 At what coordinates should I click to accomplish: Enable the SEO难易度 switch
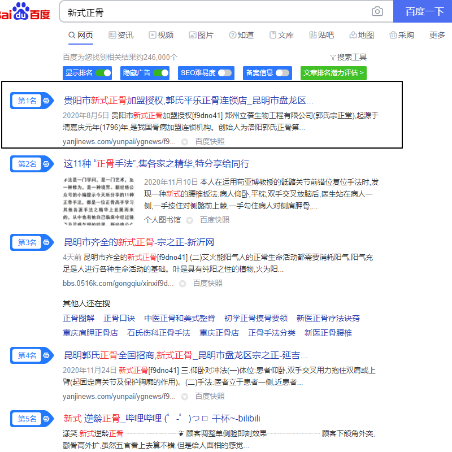pyautogui.click(x=225, y=73)
